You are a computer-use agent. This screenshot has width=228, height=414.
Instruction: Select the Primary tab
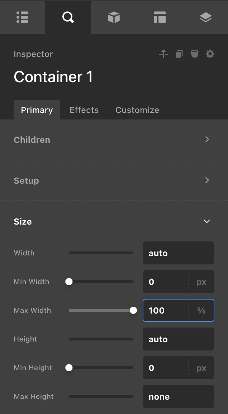[x=37, y=110]
